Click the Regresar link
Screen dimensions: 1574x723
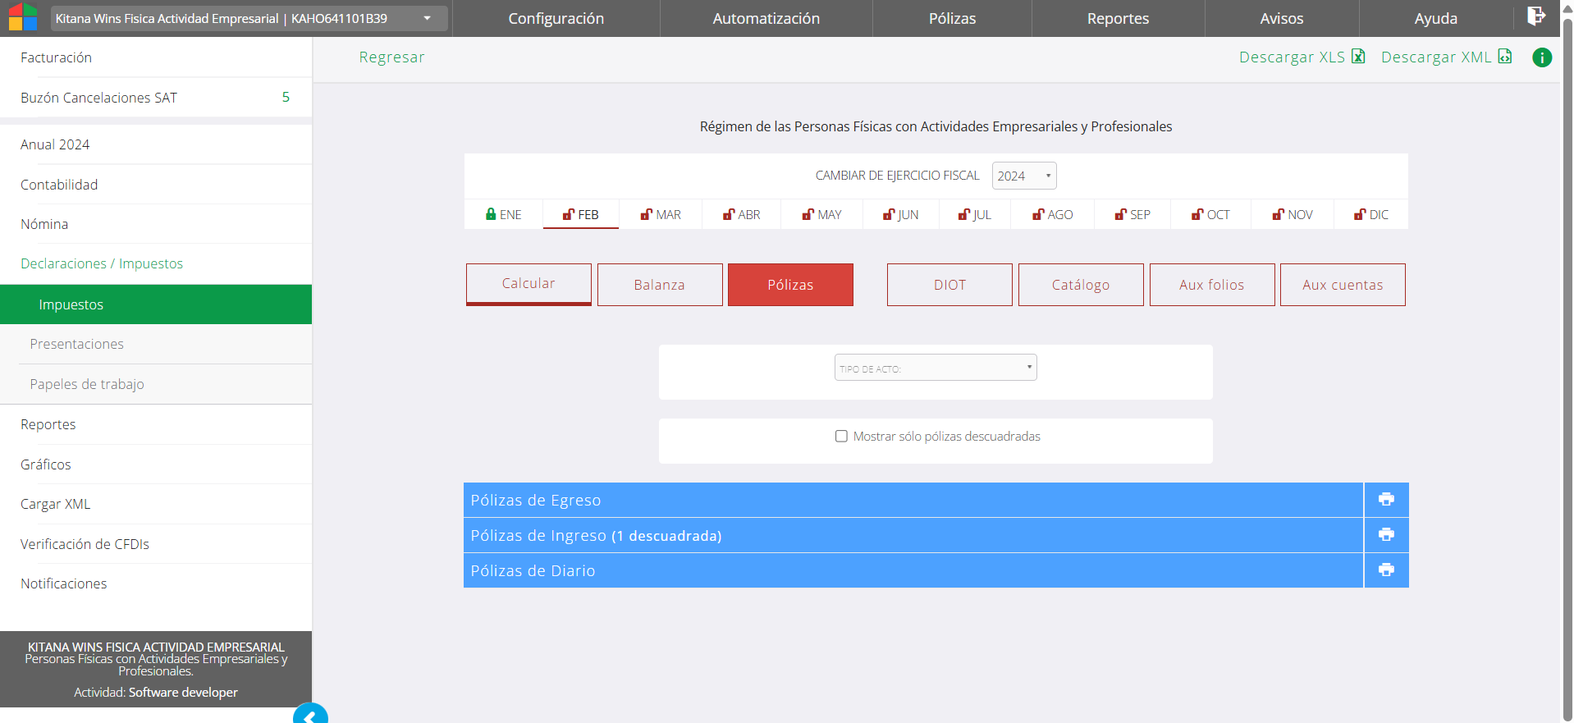pos(391,57)
